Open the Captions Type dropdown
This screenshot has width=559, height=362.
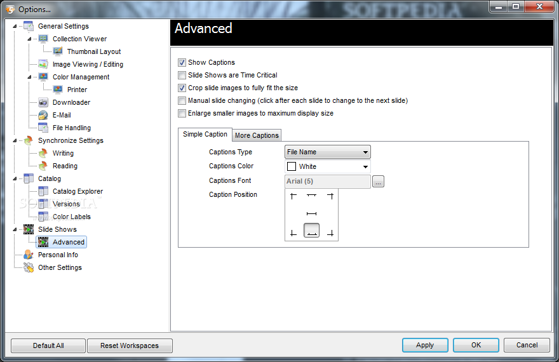[x=328, y=152]
